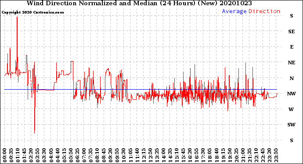The image size is (303, 164).
Task: Click the 02:55 time label
Action: (x=38, y=155)
